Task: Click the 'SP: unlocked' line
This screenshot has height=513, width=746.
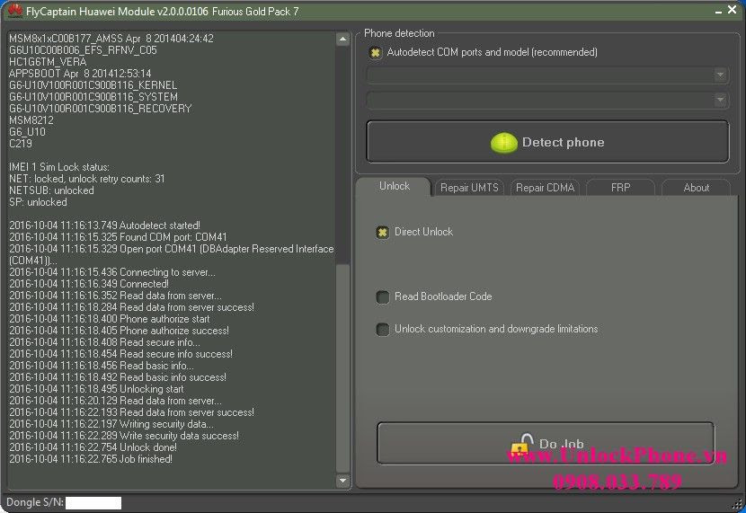Action: click(38, 202)
